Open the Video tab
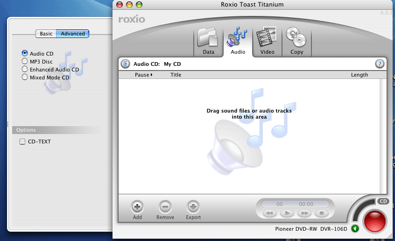 coord(267,42)
